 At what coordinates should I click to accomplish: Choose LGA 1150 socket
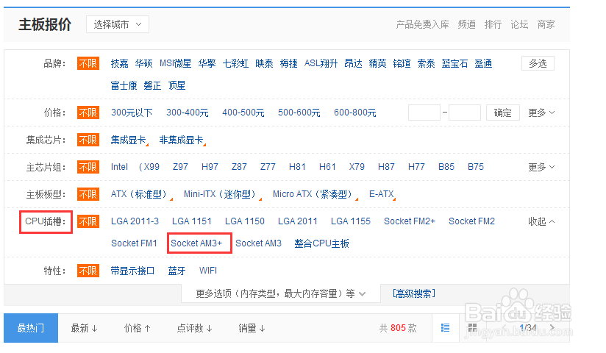coord(245,221)
